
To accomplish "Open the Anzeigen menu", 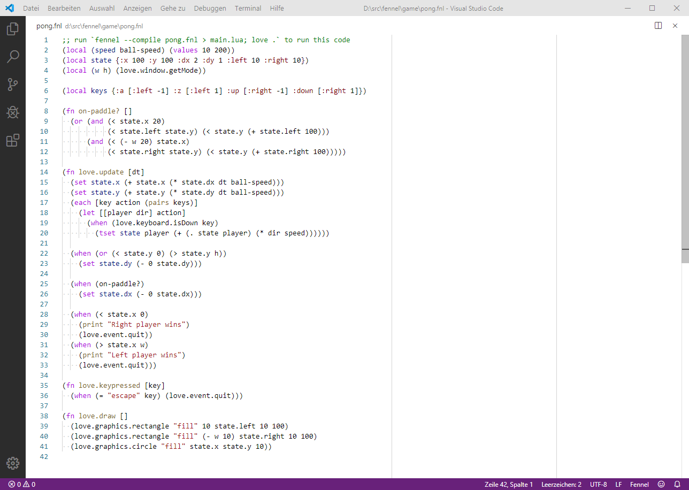I will pyautogui.click(x=137, y=8).
